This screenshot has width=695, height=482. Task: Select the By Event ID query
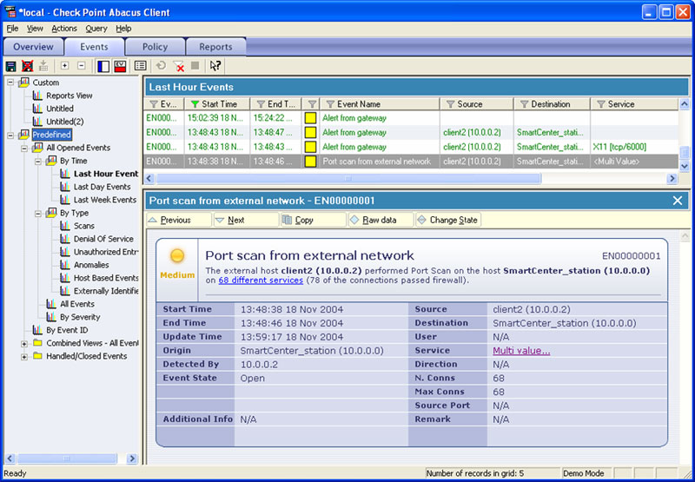click(x=67, y=330)
